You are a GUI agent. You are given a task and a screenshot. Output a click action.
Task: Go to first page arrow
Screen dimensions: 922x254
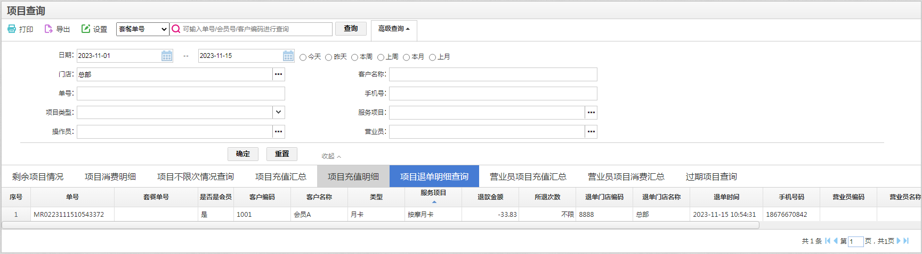click(x=828, y=241)
